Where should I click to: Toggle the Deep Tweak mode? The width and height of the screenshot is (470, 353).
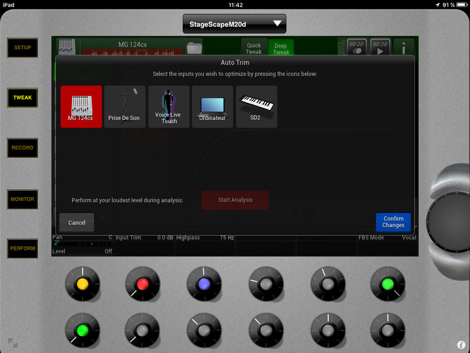click(281, 48)
